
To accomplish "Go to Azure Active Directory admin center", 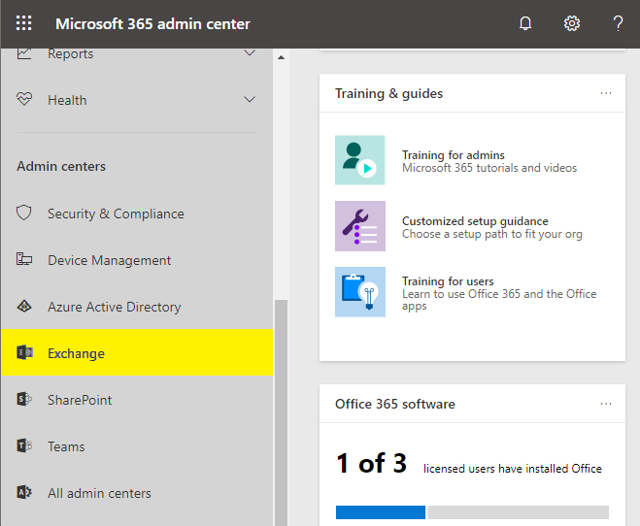I will coord(137,307).
